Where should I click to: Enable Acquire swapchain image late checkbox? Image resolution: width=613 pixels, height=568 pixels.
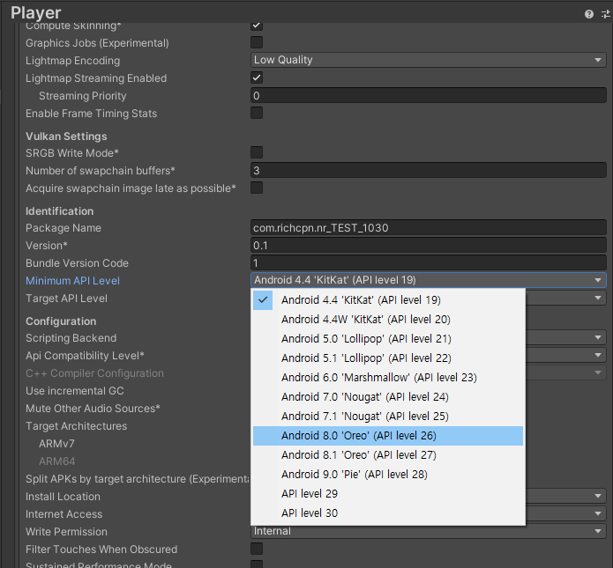257,188
